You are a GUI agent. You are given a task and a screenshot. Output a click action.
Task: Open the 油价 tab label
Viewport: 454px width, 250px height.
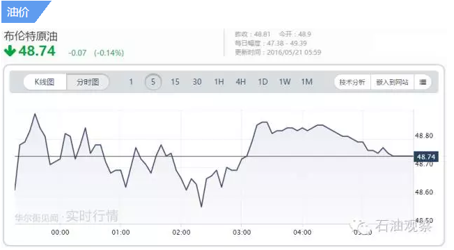[x=18, y=12]
